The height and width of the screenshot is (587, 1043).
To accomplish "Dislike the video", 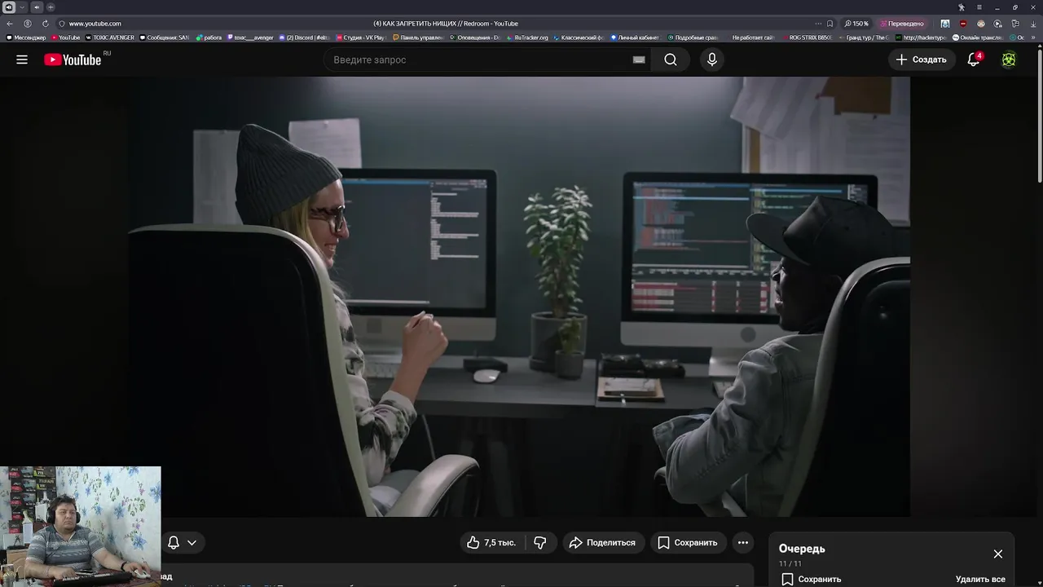I will click(540, 542).
